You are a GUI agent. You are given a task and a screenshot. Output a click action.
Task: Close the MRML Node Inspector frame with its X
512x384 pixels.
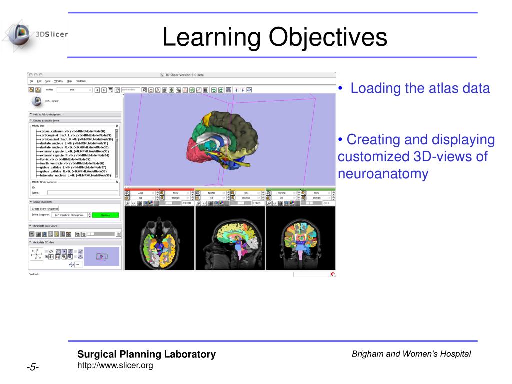coord(117,182)
